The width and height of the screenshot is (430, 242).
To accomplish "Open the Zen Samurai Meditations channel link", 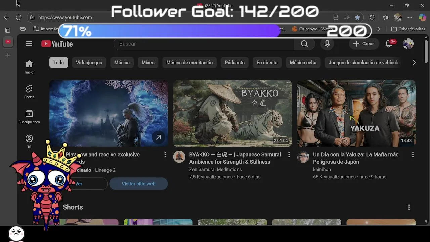I will tap(215, 170).
